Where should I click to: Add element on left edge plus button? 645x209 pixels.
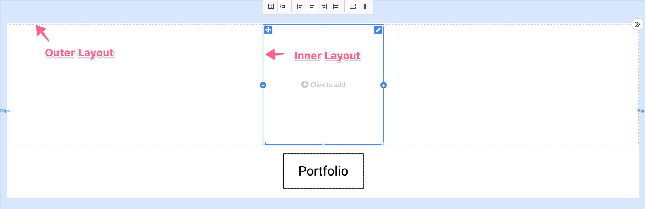pyautogui.click(x=263, y=85)
